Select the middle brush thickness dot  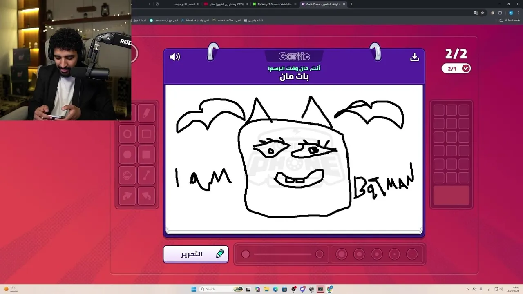(377, 254)
